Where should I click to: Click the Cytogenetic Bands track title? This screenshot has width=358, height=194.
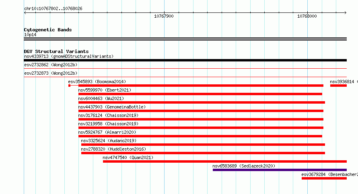pos(48,30)
